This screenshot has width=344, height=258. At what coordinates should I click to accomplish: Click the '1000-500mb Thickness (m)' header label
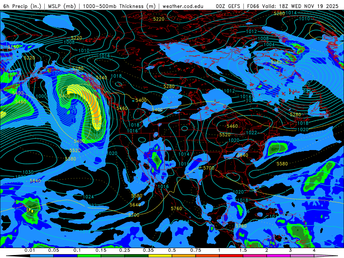pyautogui.click(x=119, y=6)
